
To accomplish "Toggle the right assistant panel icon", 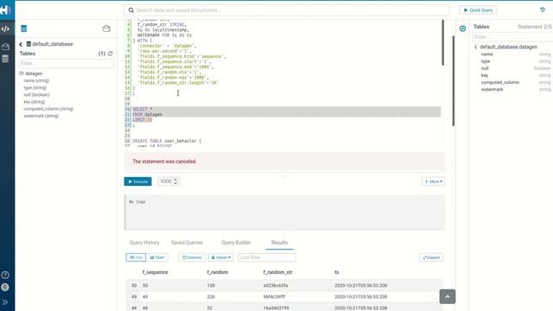I will click(x=462, y=29).
